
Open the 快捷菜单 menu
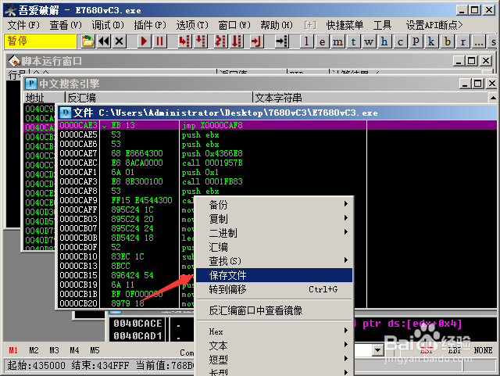pos(345,25)
